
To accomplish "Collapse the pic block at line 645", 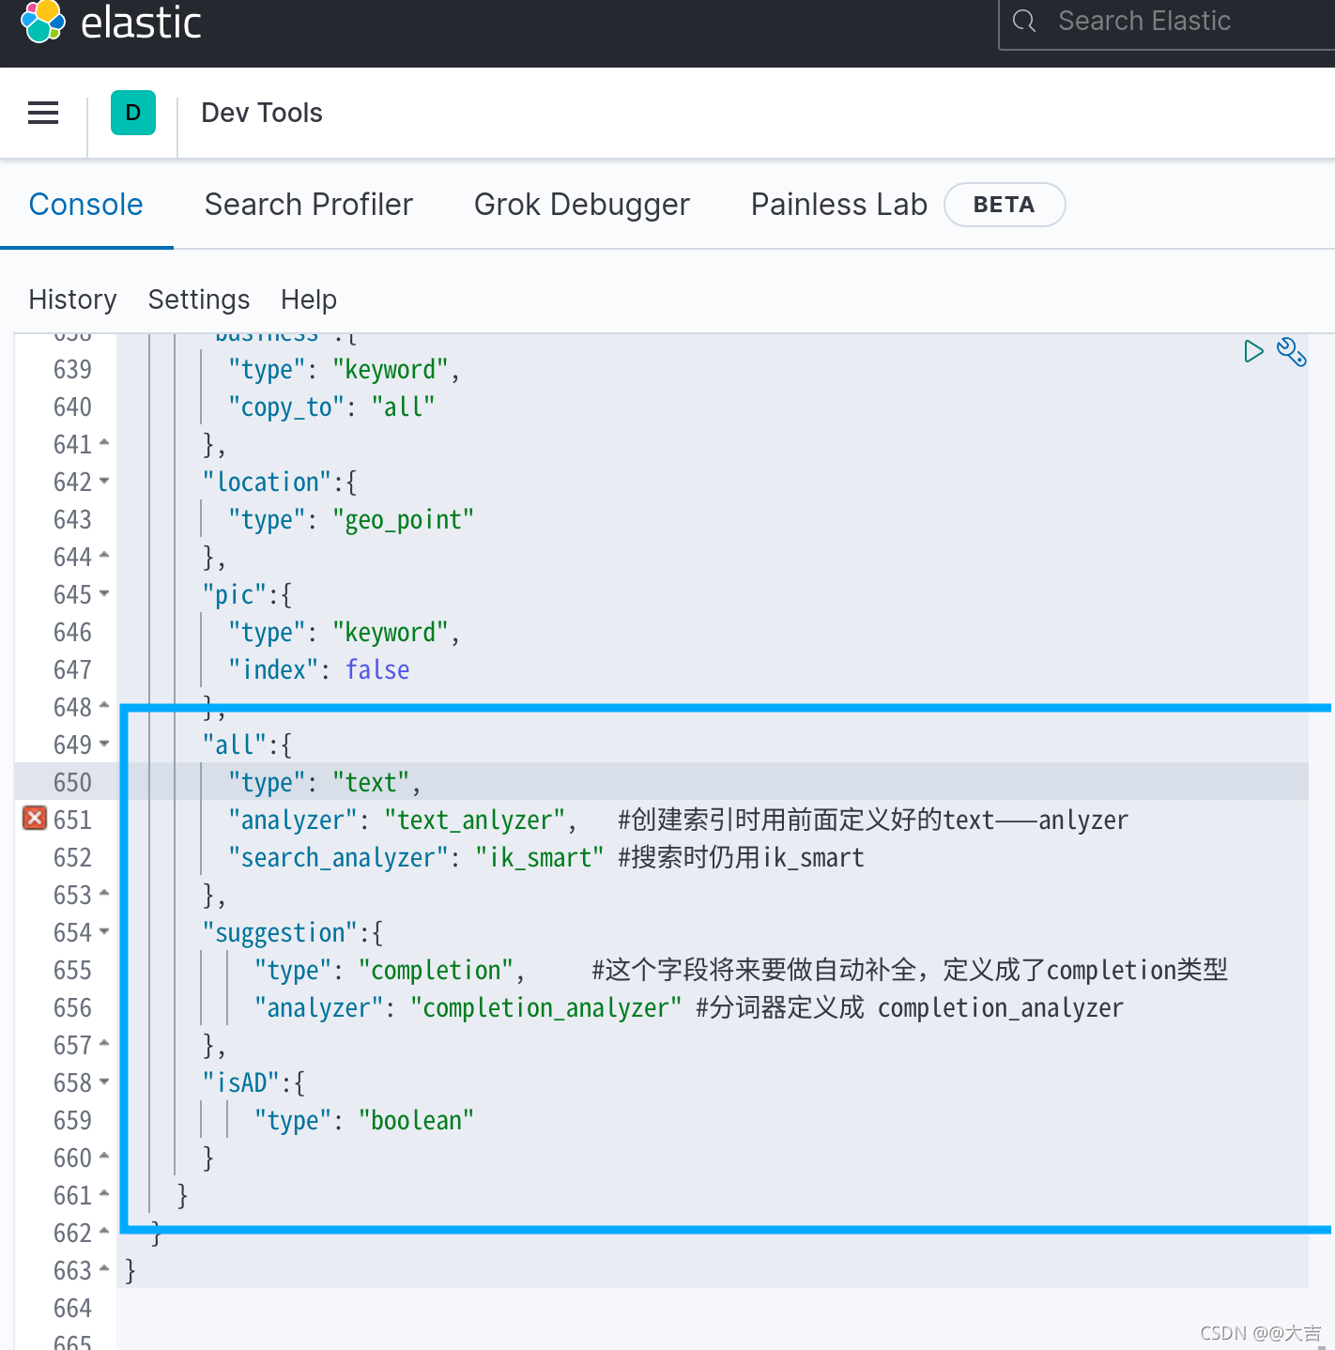I will (104, 593).
